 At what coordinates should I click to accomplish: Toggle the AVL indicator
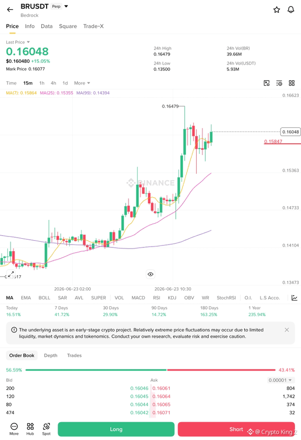pyautogui.click(x=79, y=298)
